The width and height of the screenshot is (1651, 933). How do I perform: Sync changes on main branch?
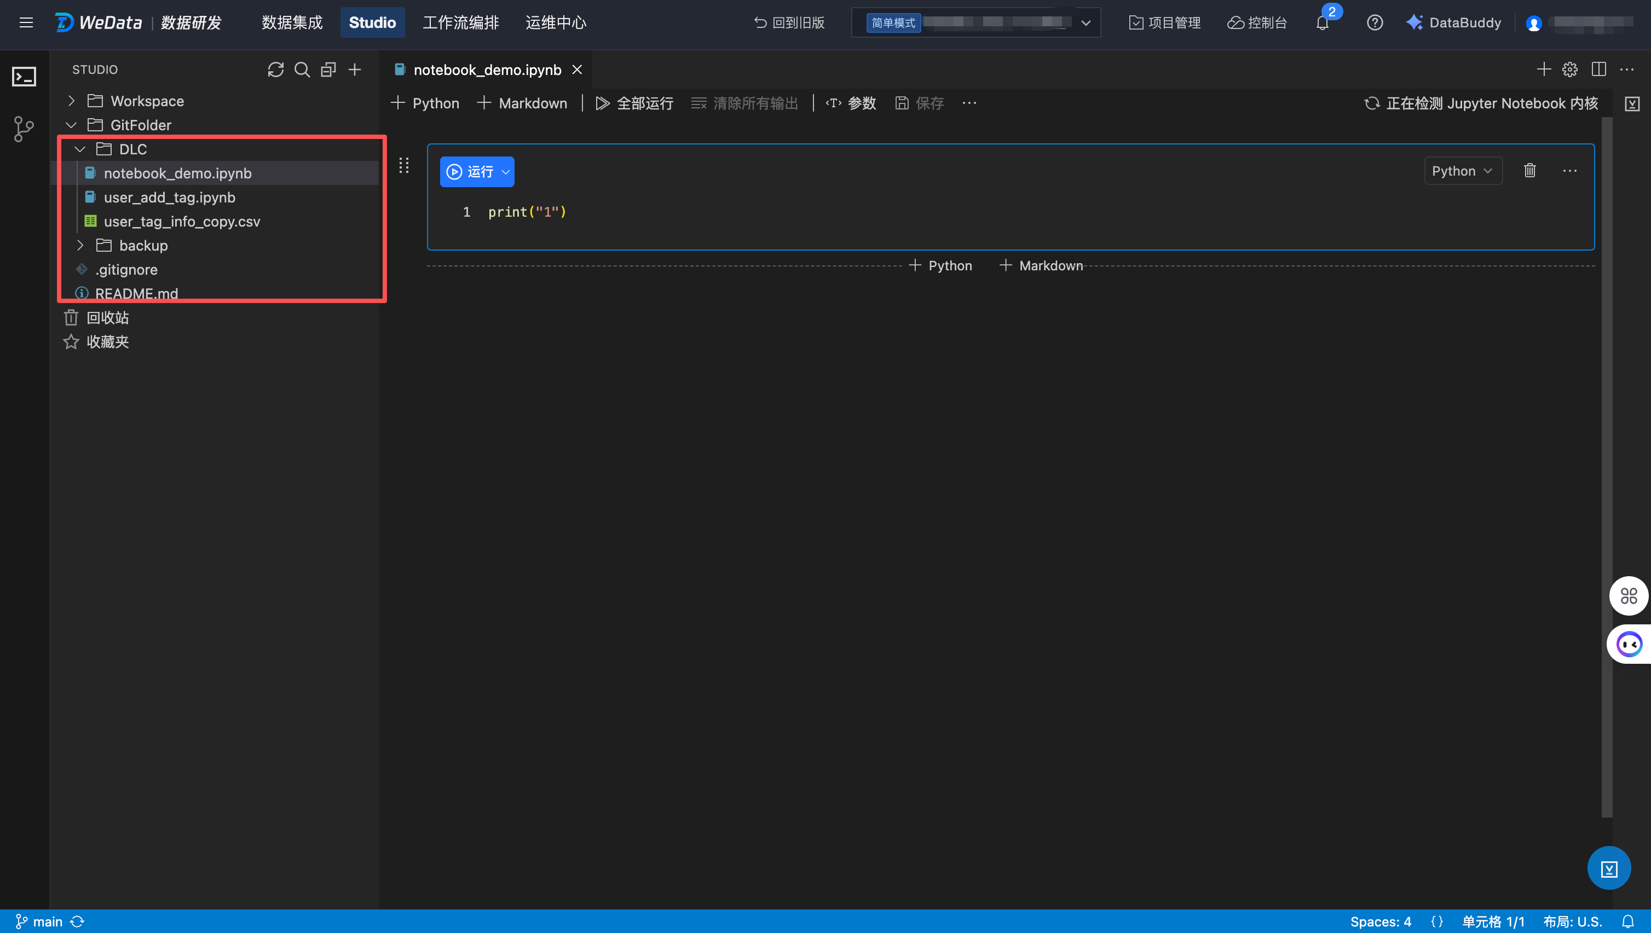point(78,922)
